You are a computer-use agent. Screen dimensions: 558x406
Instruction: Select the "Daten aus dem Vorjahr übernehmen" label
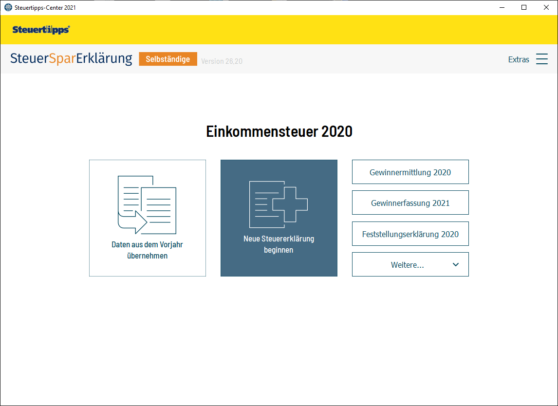147,250
